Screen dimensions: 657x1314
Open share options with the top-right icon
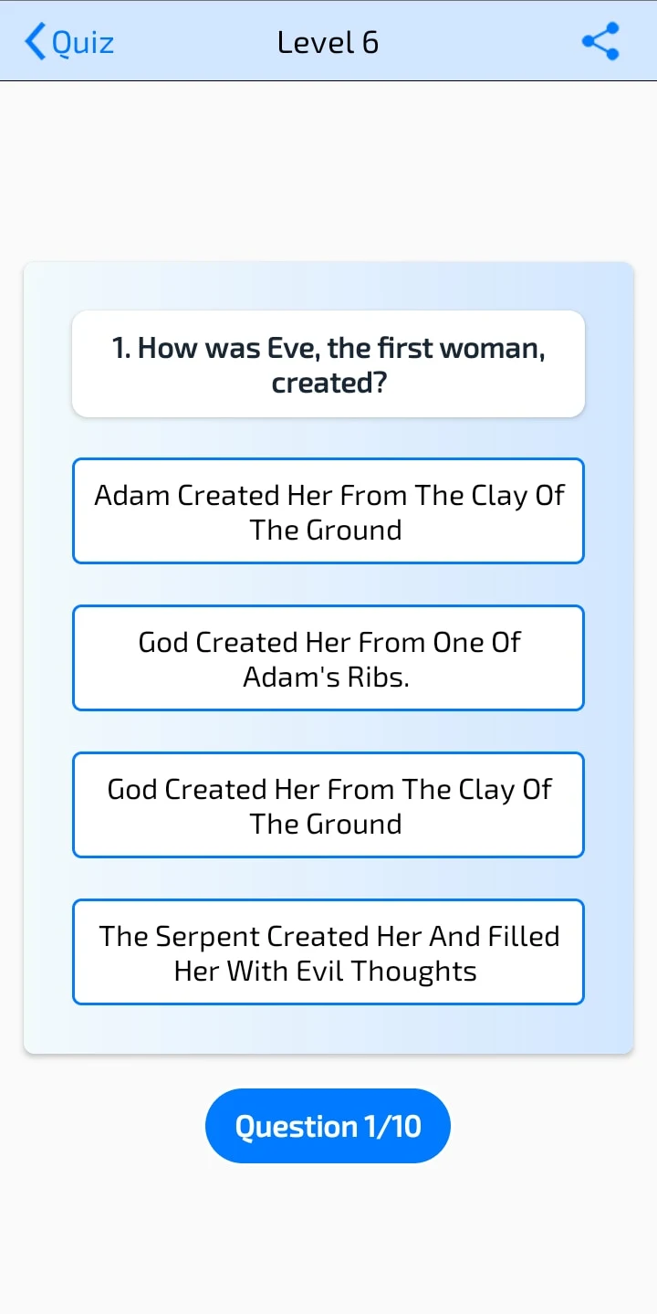pos(600,42)
